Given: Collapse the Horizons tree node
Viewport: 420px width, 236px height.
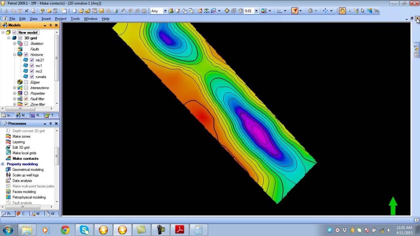Looking at the screenshot, I should tap(14, 55).
